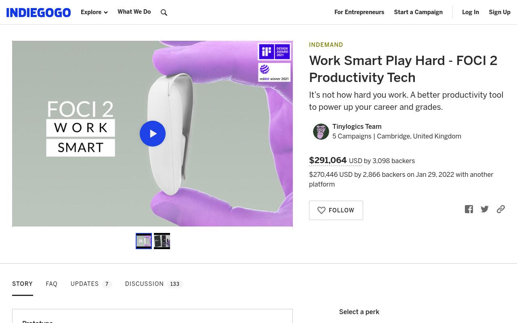
Task: Click the Tinylogics Team gorilla avatar
Action: (x=321, y=132)
